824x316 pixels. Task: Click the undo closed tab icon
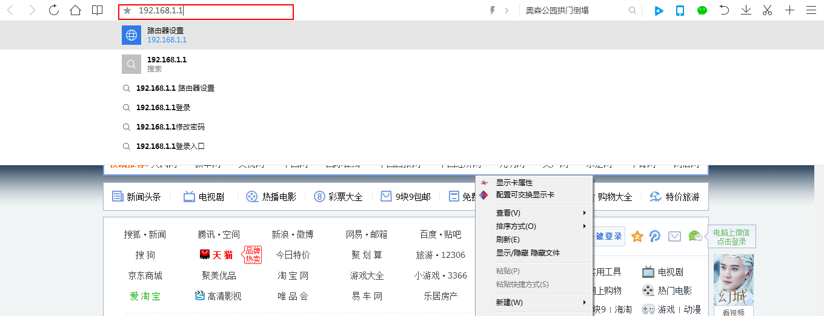click(724, 10)
